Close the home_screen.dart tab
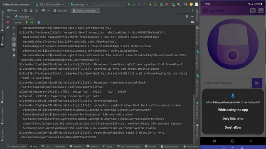 coord(98,10)
